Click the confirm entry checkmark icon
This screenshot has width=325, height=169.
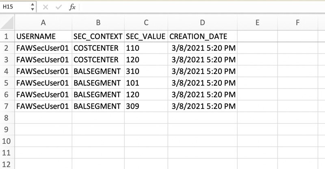tap(59, 7)
